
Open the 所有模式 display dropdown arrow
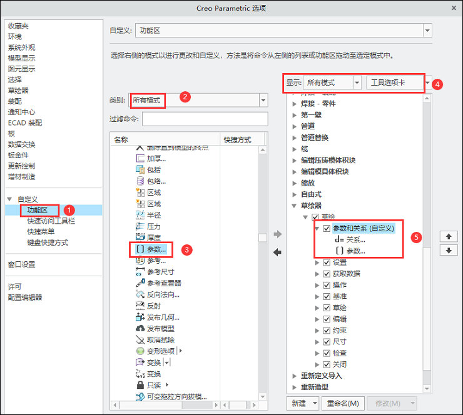tap(357, 82)
